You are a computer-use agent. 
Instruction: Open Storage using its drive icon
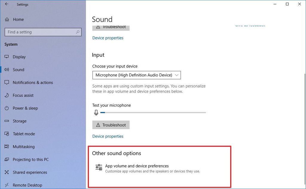7,121
